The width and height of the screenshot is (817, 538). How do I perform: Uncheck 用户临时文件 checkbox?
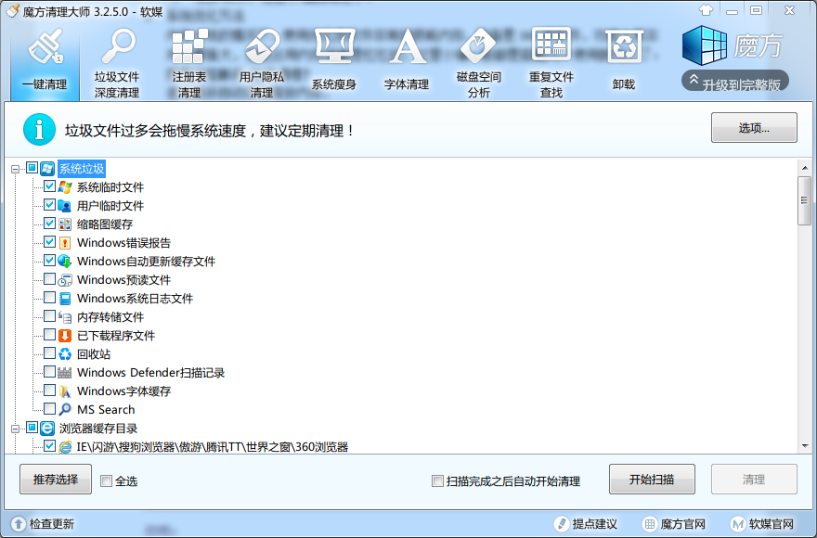tap(49, 205)
